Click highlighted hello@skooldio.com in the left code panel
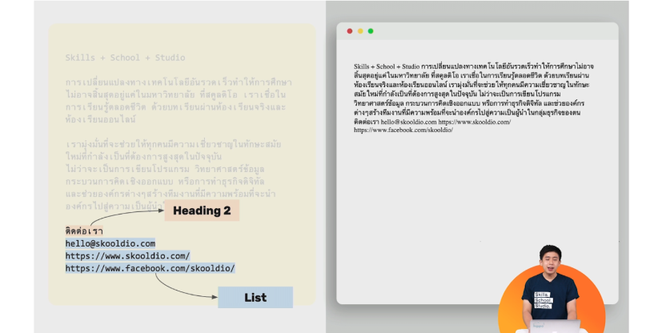 pos(110,243)
